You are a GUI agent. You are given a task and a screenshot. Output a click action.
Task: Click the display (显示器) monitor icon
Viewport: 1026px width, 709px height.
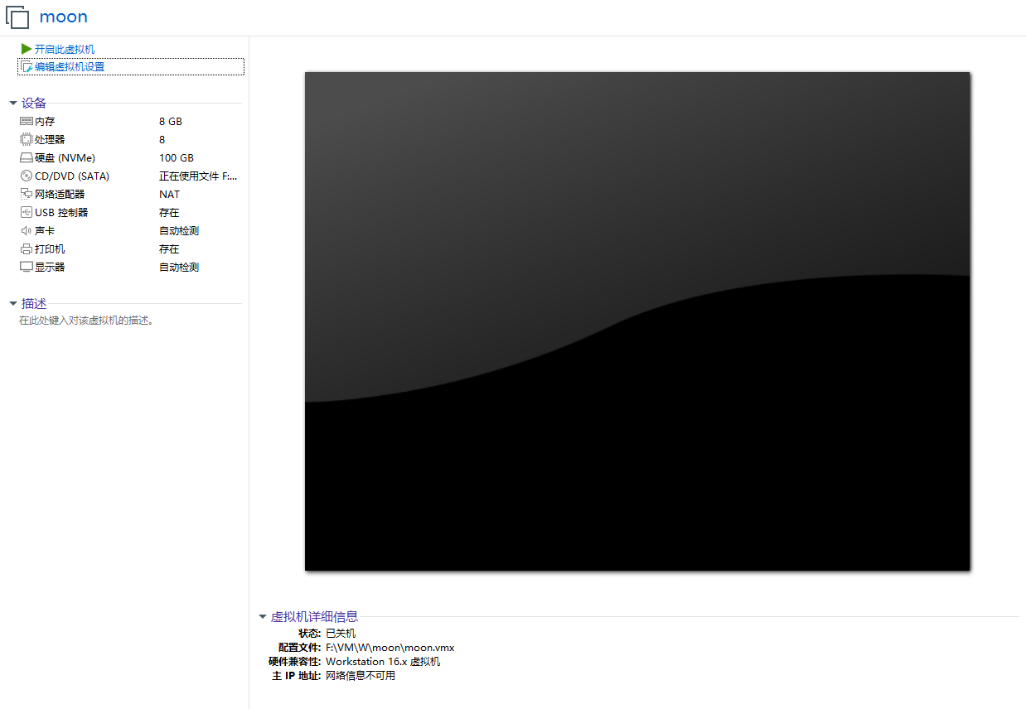(27, 267)
